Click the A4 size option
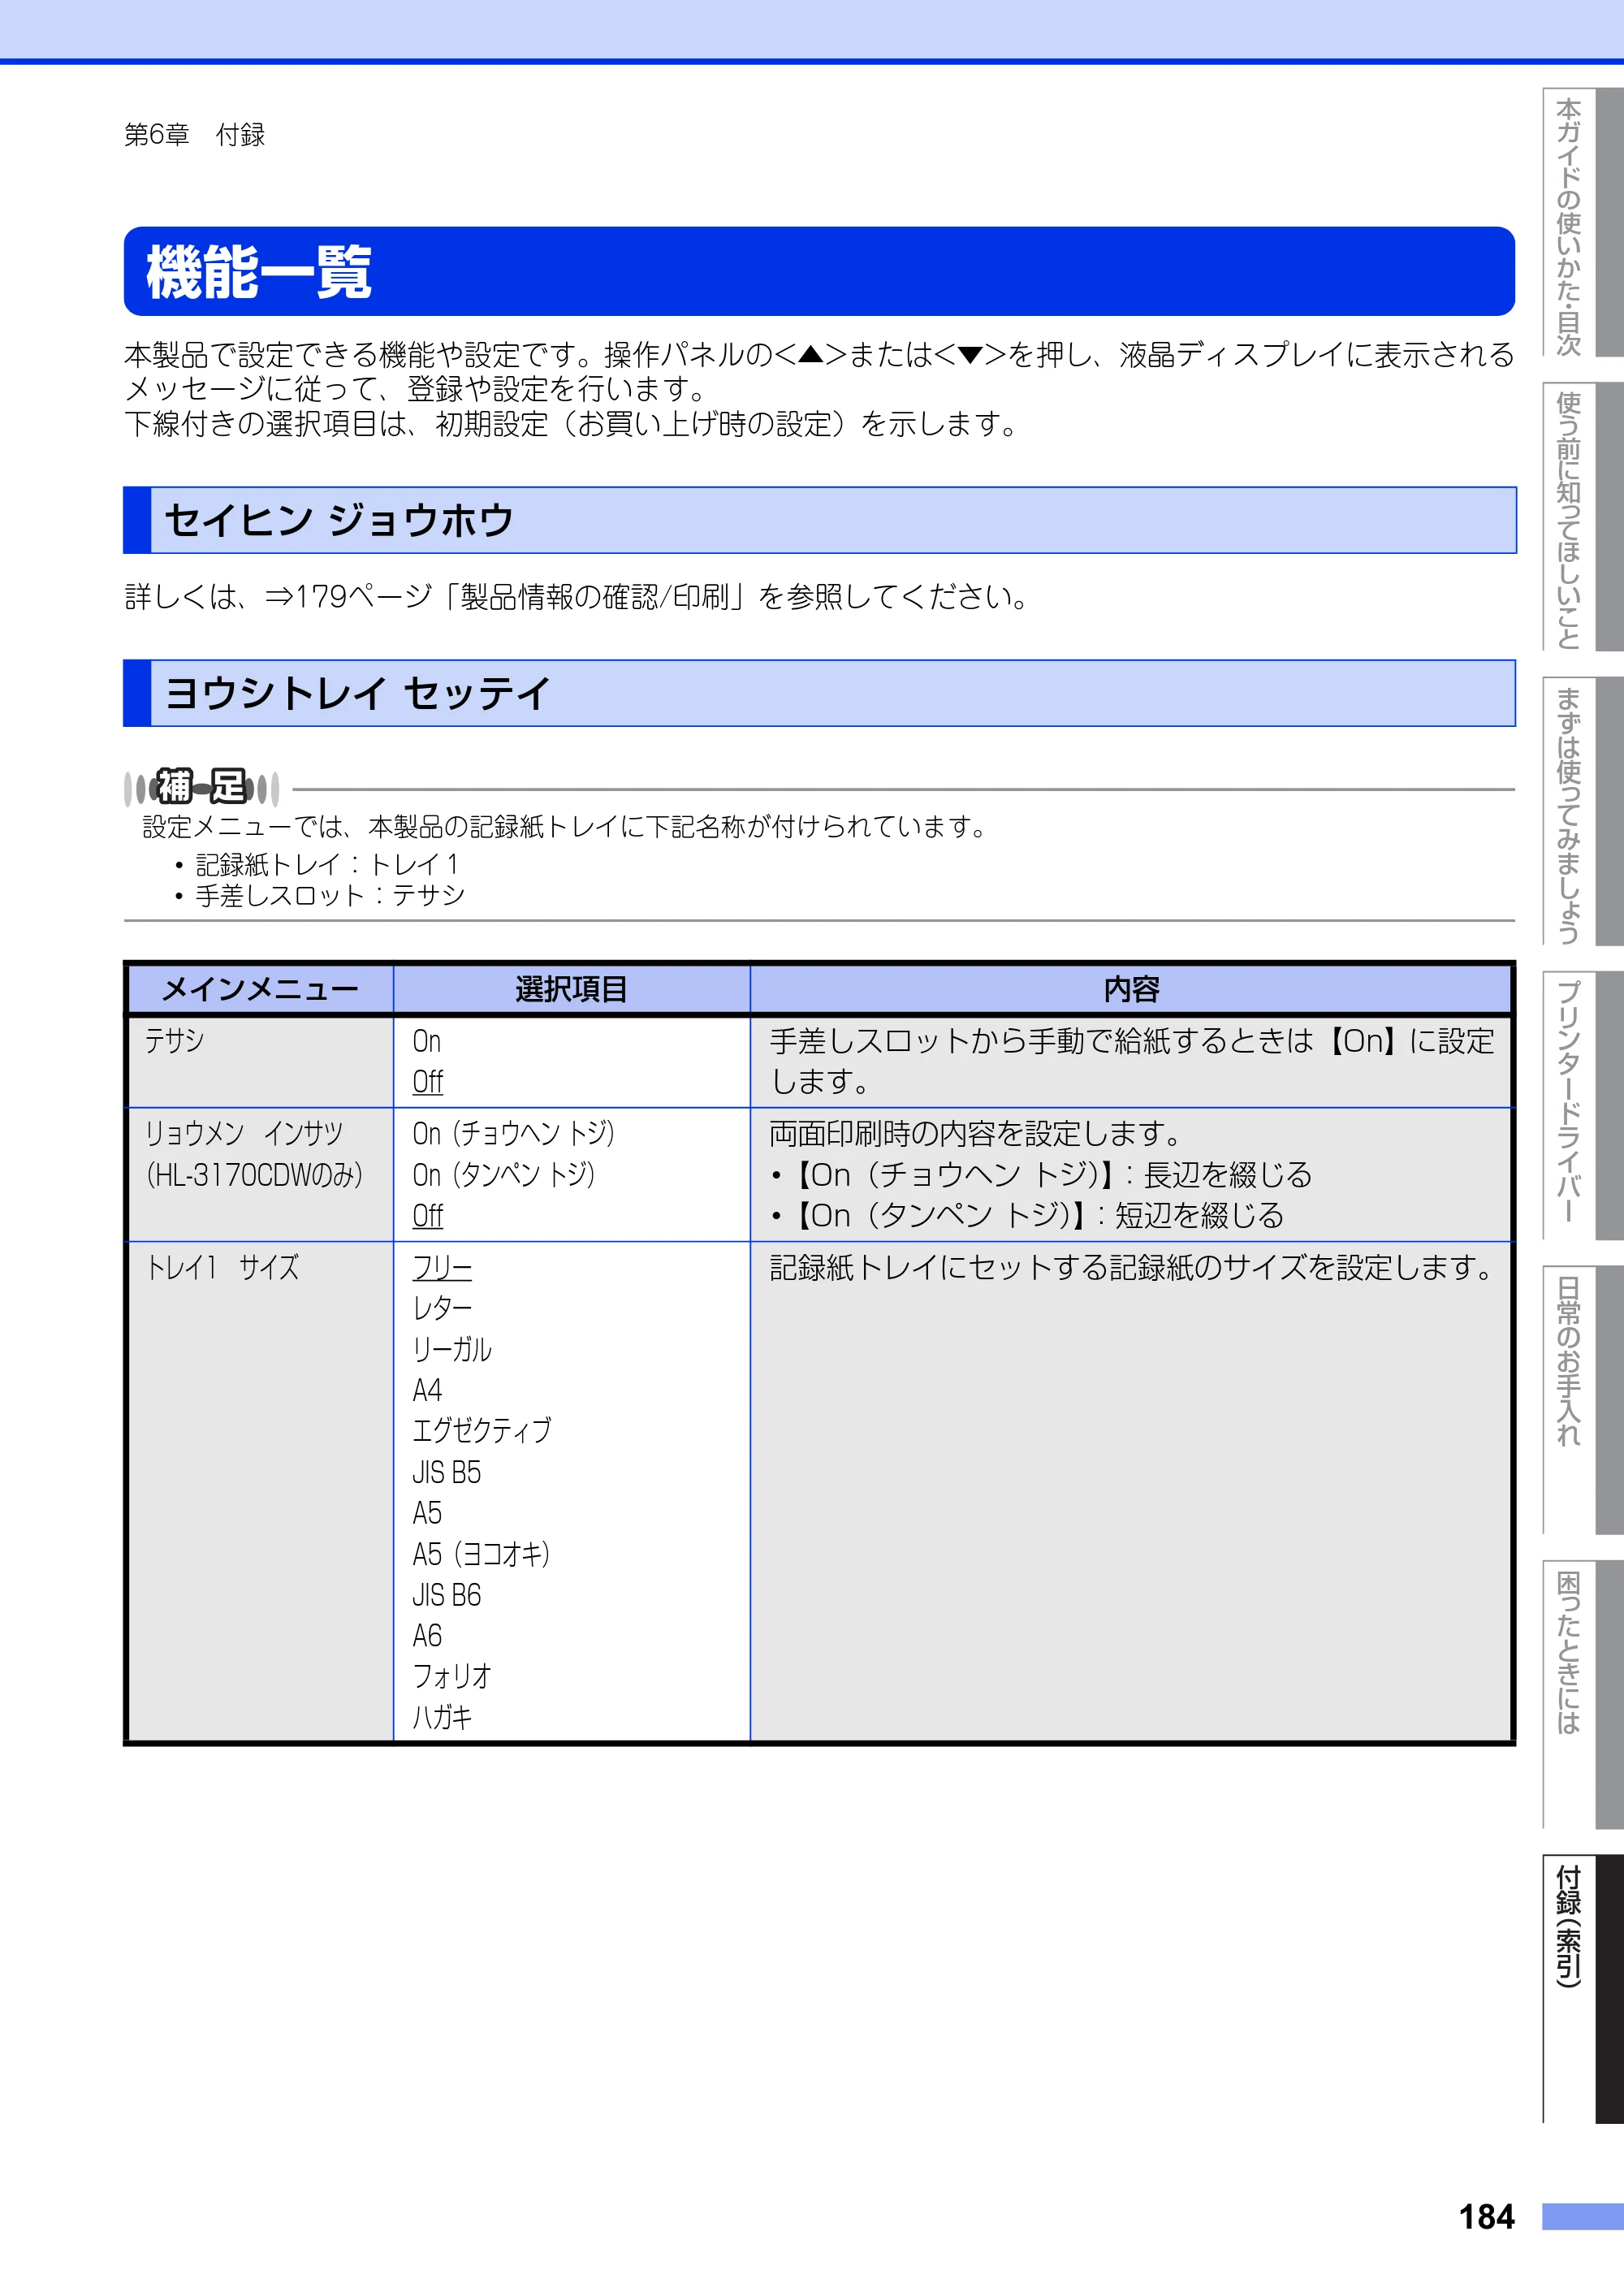This screenshot has height=2292, width=1624. pyautogui.click(x=427, y=1390)
